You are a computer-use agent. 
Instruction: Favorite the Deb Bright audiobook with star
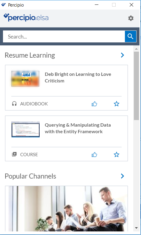coord(117,104)
